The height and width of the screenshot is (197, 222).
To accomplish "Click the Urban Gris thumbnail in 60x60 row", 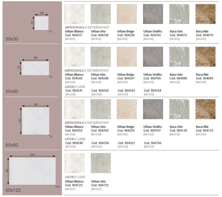I will [x=101, y=109].
